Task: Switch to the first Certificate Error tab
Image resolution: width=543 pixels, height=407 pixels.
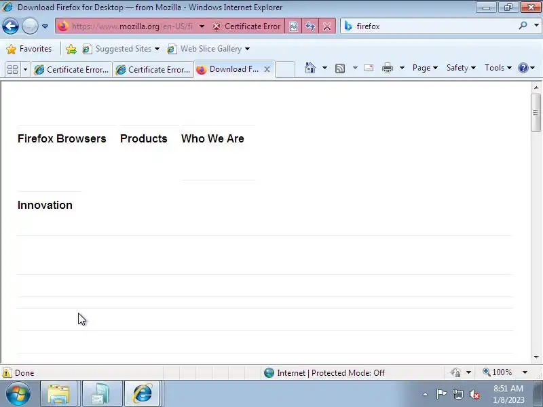Action: tap(71, 70)
